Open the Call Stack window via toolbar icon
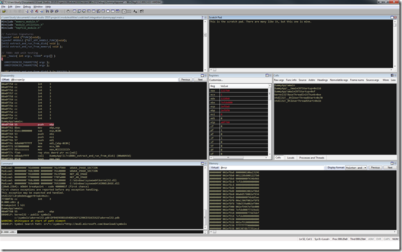 click(99, 11)
